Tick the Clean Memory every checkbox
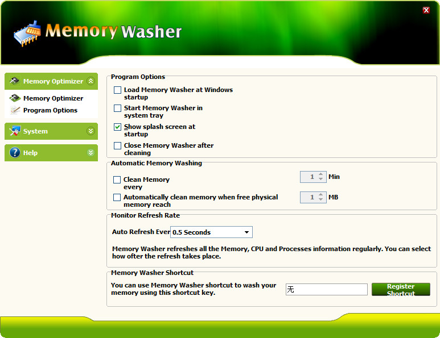 pyautogui.click(x=117, y=180)
